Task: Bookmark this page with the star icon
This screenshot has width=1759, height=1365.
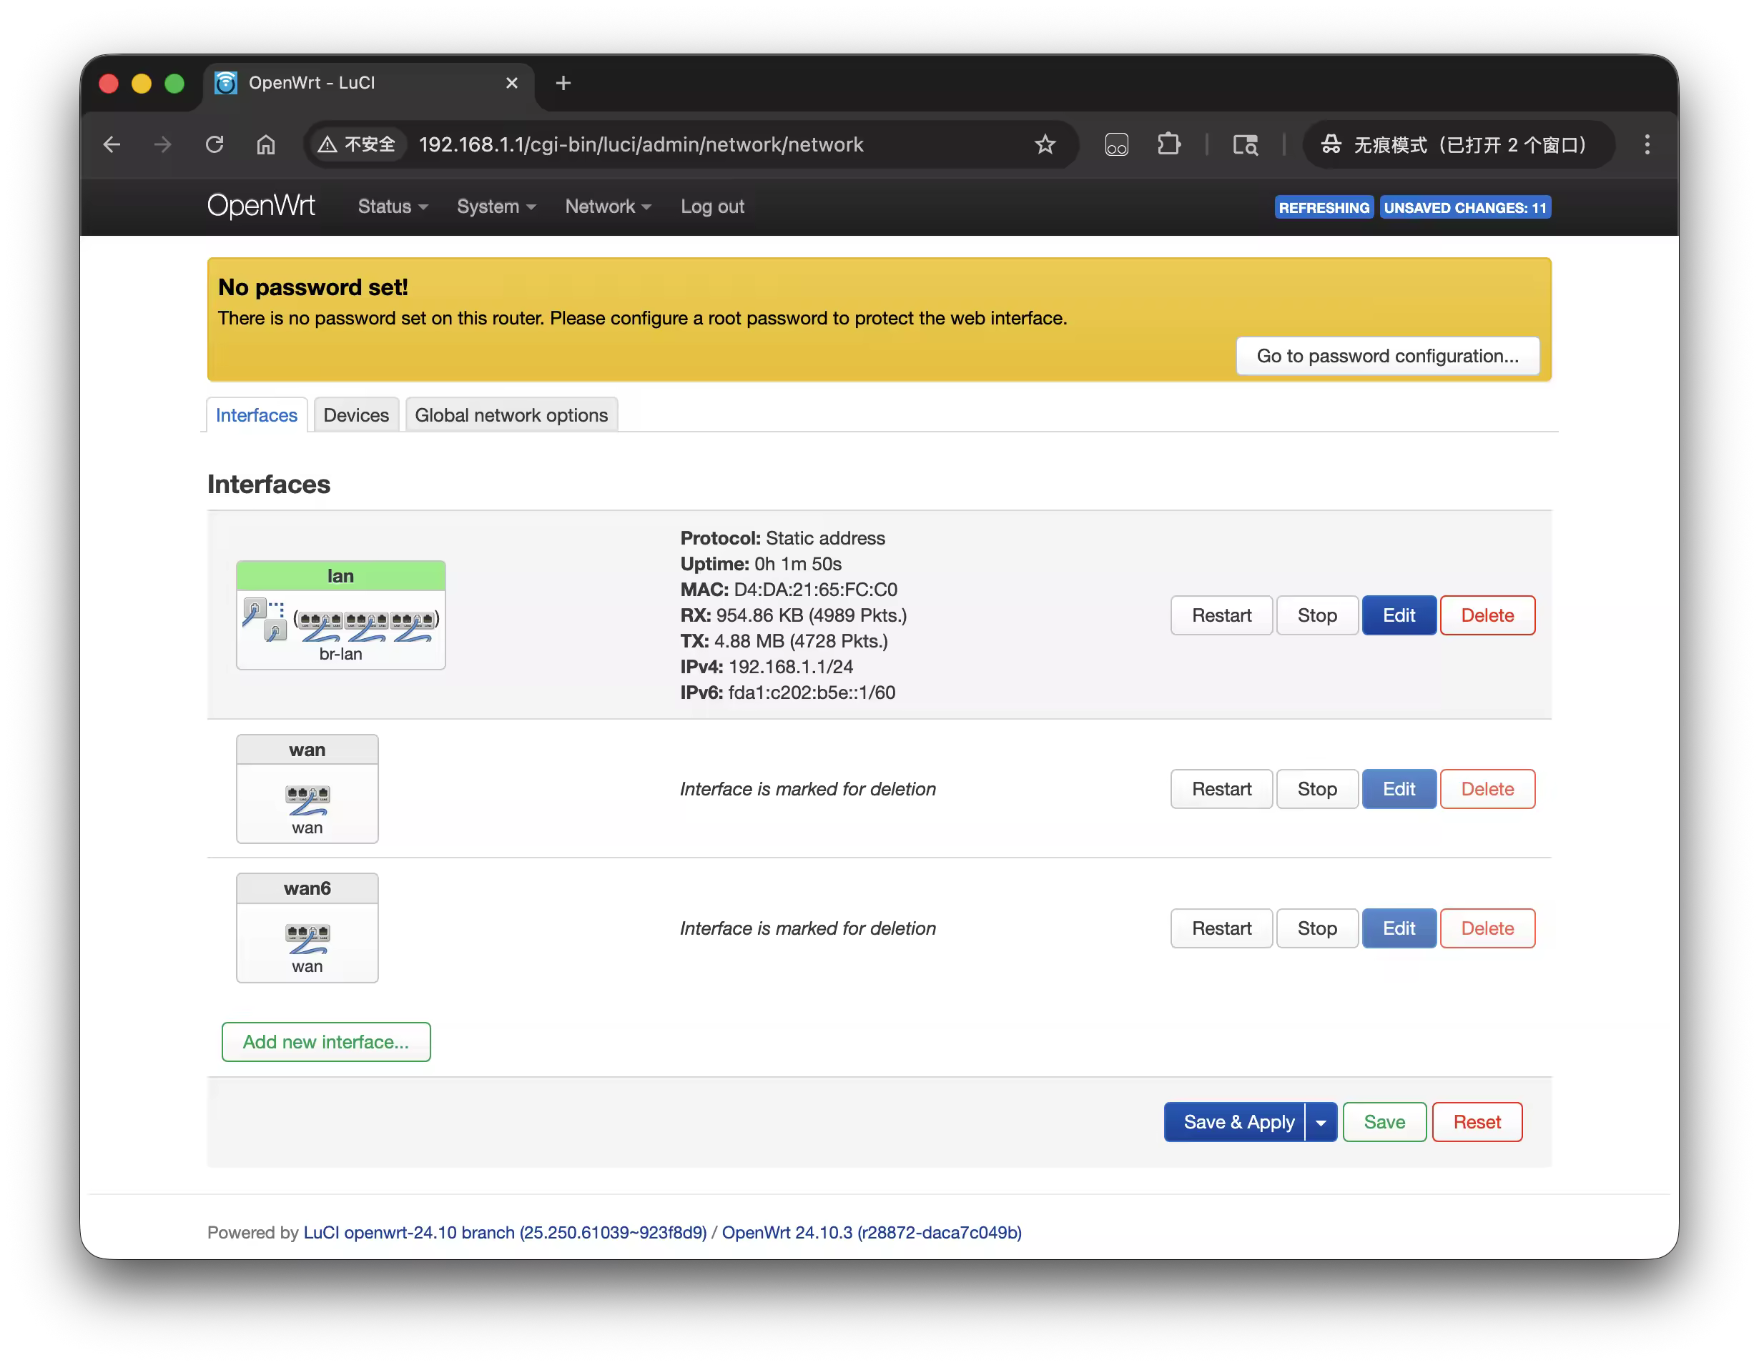Action: [1045, 145]
